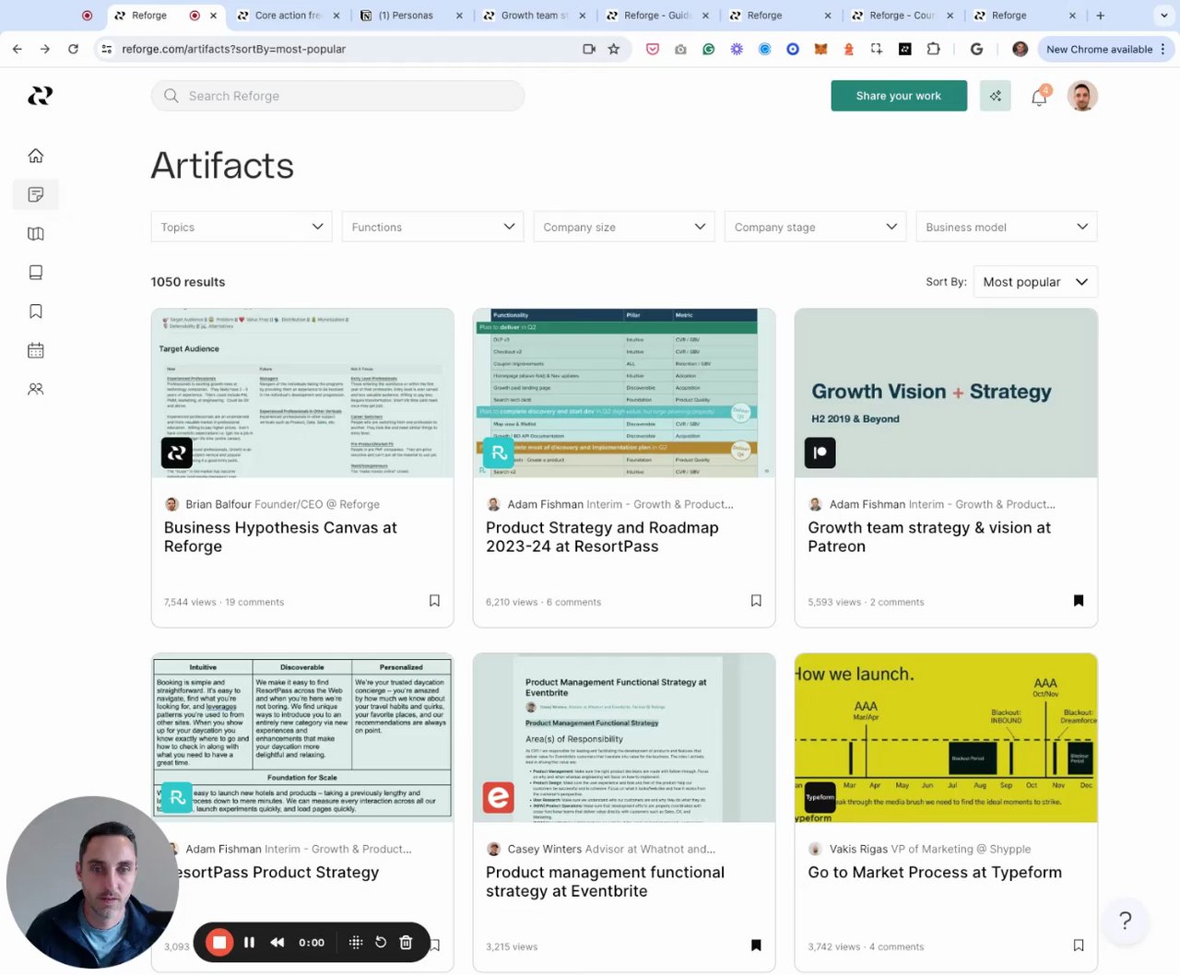Viewport: 1180px width, 975px height.
Task: Open the Grammarly extension
Action: 708,49
